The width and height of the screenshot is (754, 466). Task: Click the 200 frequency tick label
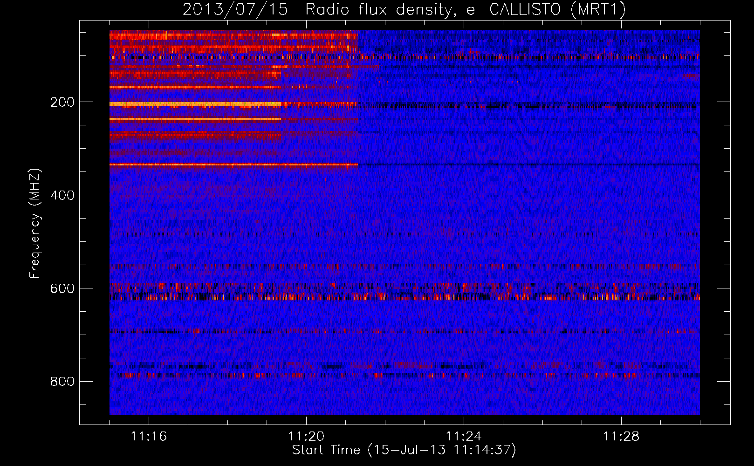(x=62, y=102)
